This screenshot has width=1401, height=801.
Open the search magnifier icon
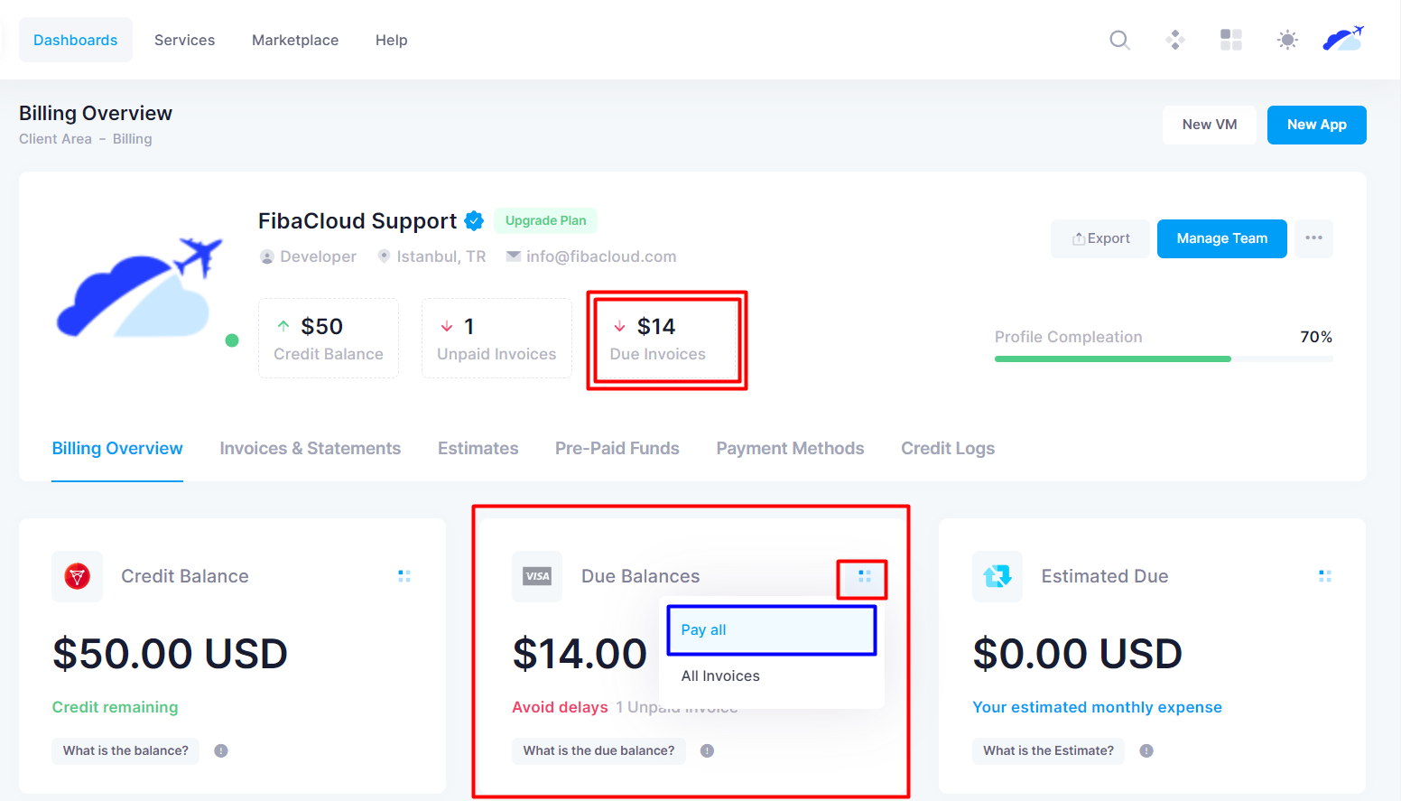(x=1119, y=40)
